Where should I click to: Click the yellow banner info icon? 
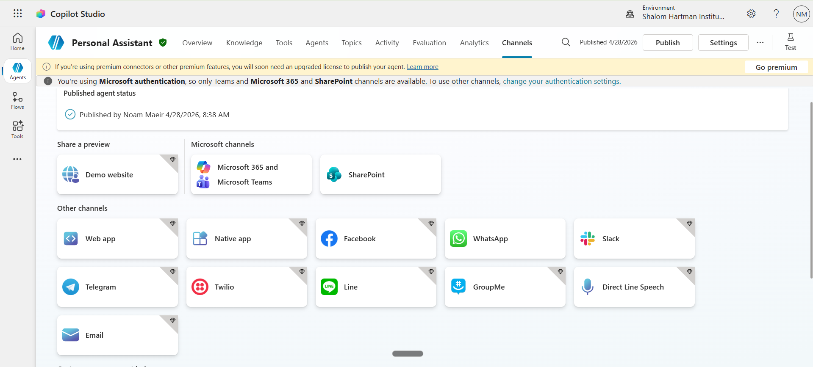(47, 66)
